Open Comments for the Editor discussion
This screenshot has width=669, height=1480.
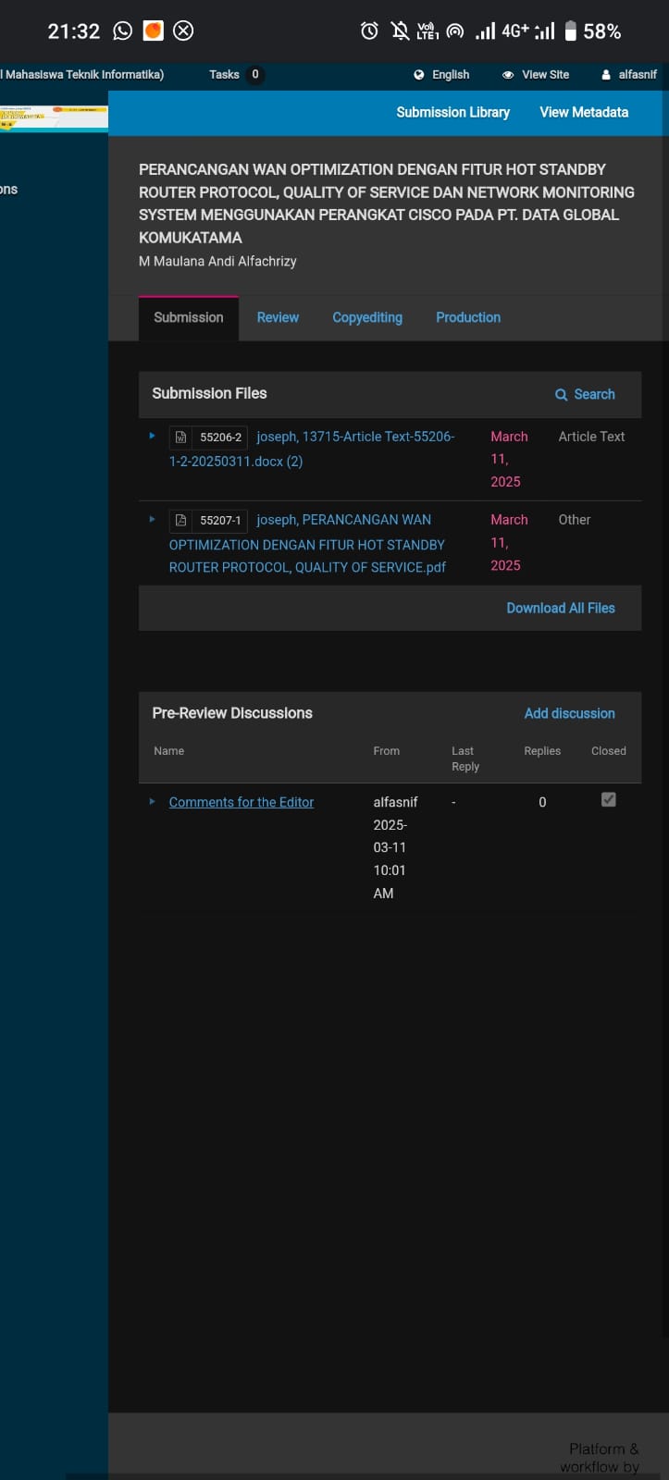[242, 802]
